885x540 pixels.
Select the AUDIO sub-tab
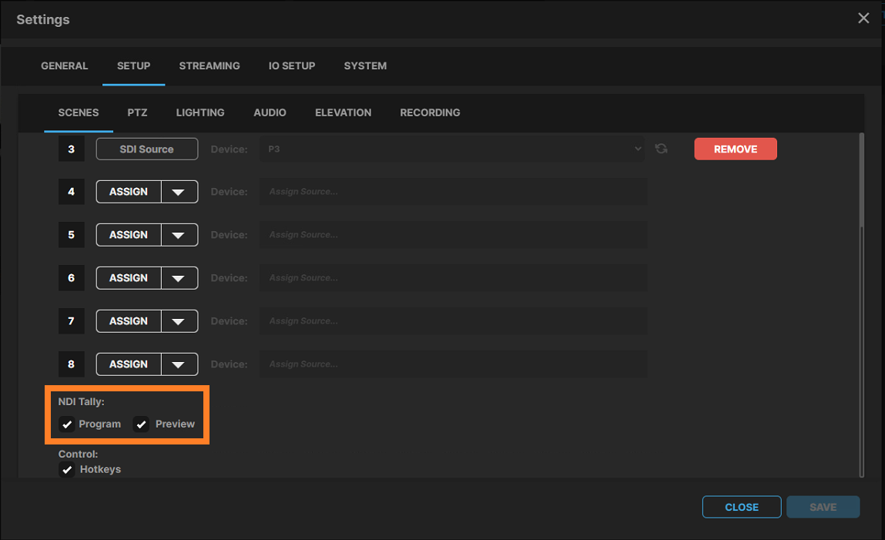(x=270, y=112)
